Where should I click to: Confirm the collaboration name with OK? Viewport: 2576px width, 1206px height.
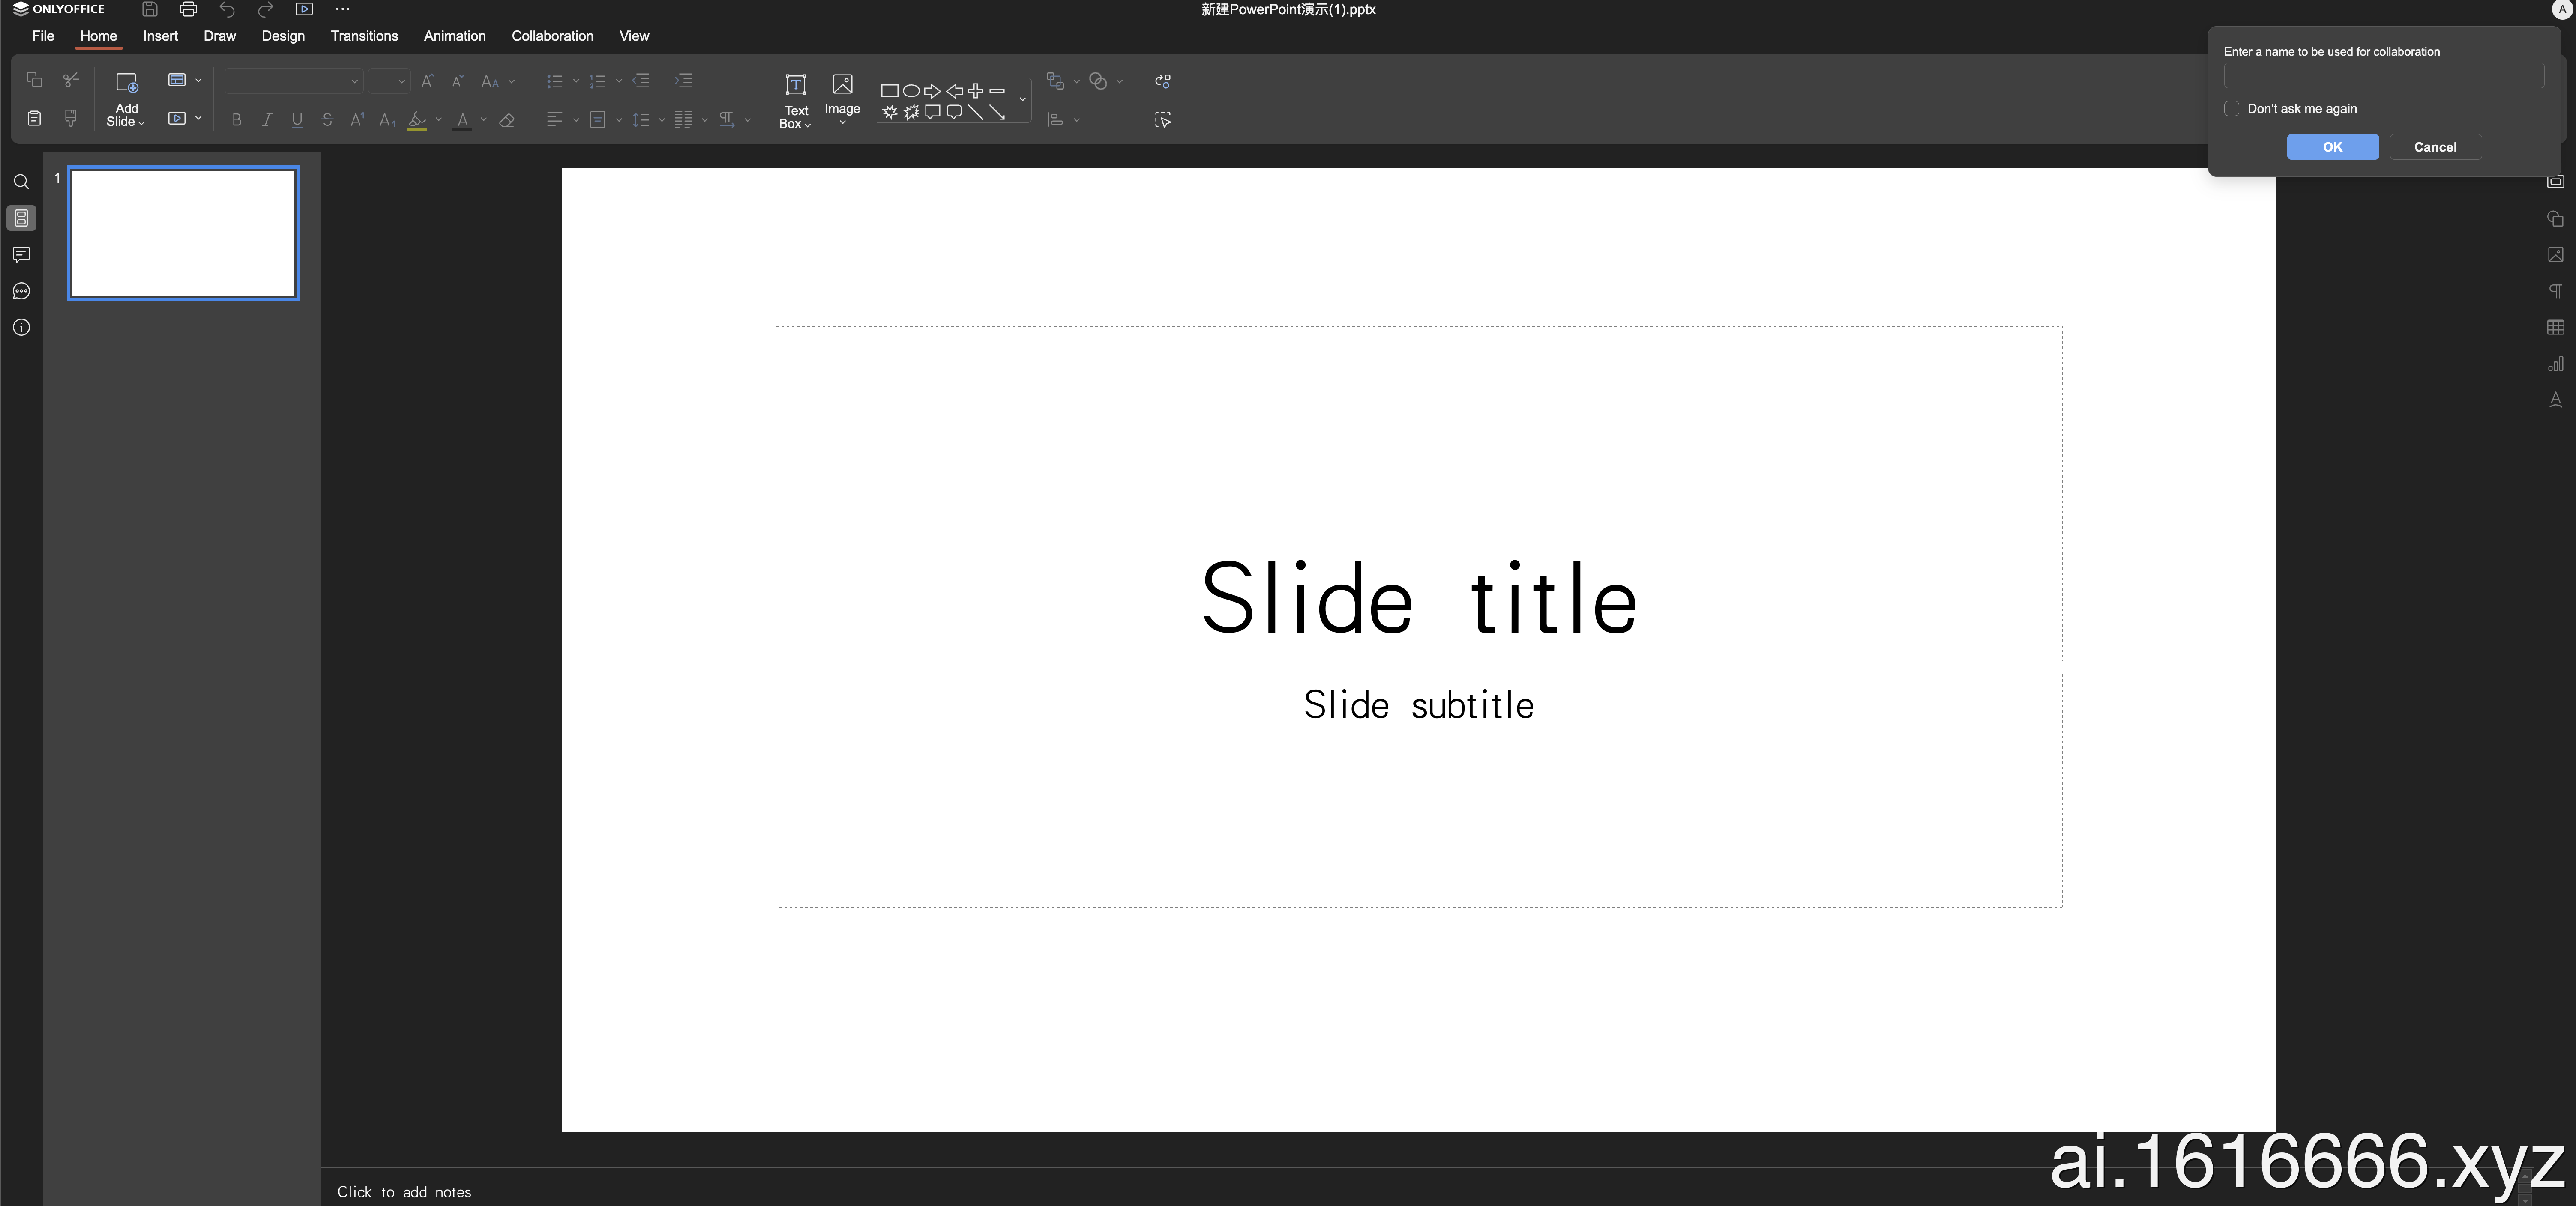pos(2332,147)
